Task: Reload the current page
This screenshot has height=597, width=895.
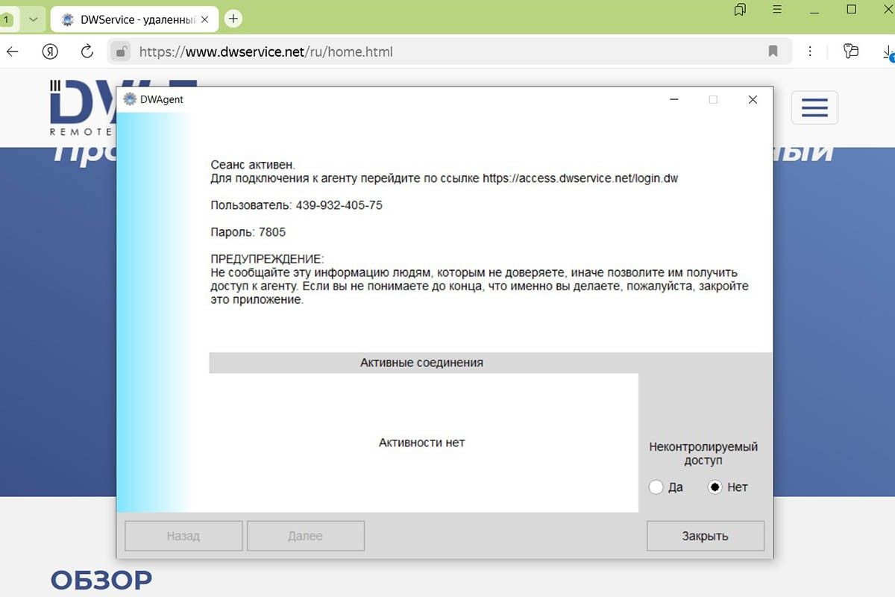Action: click(x=87, y=51)
